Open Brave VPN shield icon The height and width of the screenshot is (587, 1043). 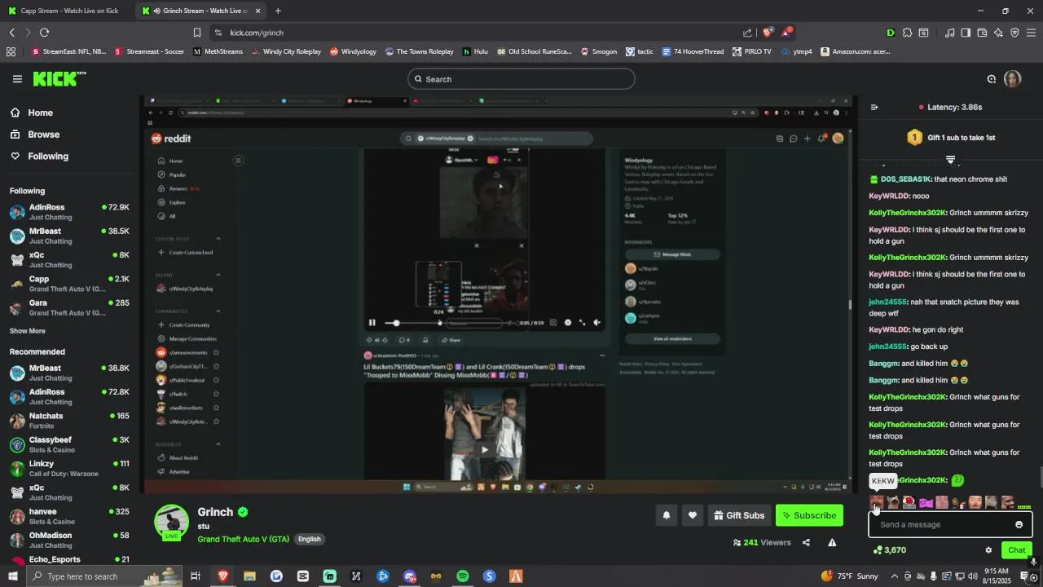tap(1014, 33)
